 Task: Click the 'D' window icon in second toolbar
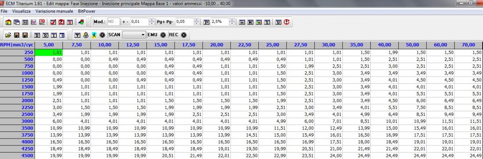(x=37, y=35)
